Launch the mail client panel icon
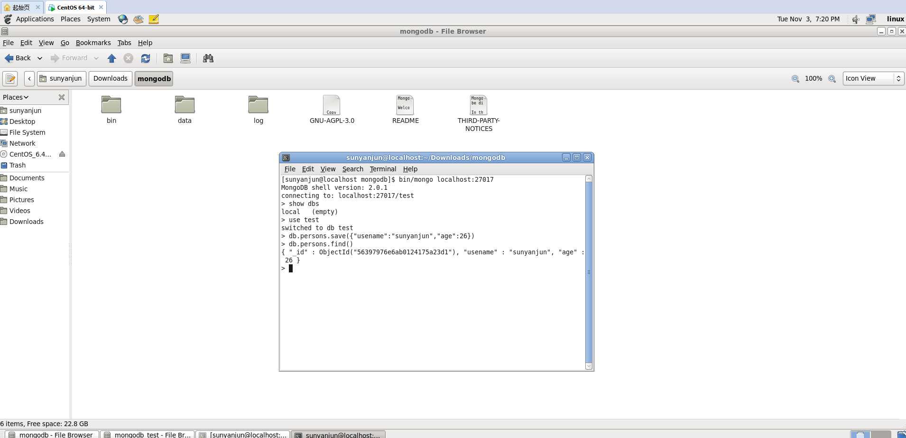This screenshot has height=438, width=906. (139, 19)
